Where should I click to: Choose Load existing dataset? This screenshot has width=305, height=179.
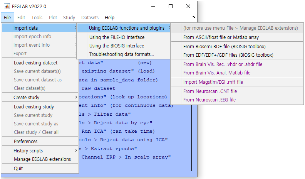(40, 63)
